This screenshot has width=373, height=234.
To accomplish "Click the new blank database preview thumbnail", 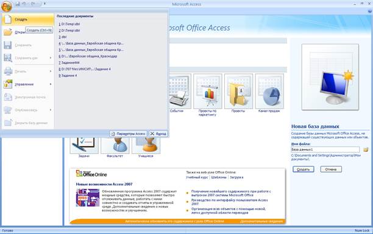I will click(330, 77).
